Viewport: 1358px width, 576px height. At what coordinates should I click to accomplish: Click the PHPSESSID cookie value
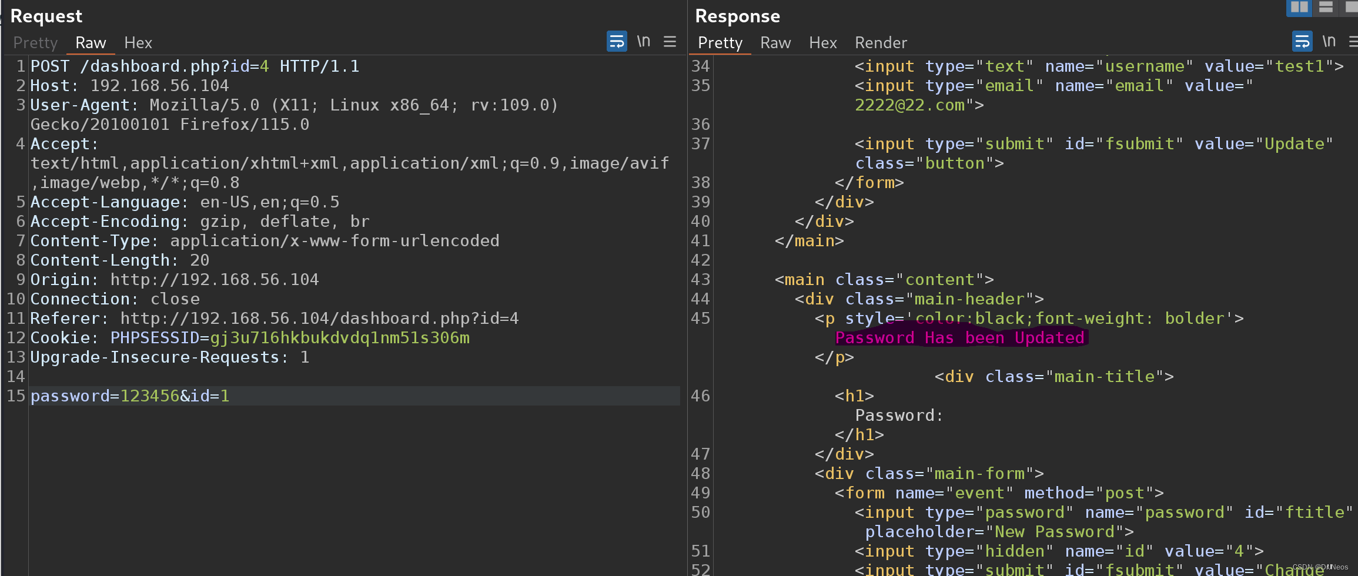click(x=340, y=338)
